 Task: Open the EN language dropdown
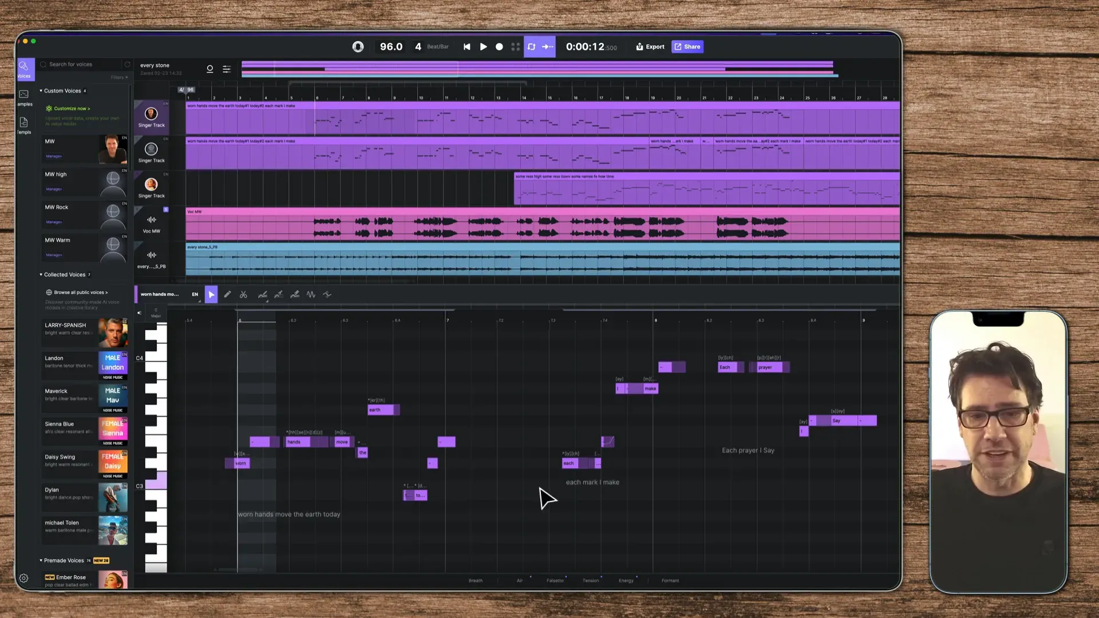[195, 294]
